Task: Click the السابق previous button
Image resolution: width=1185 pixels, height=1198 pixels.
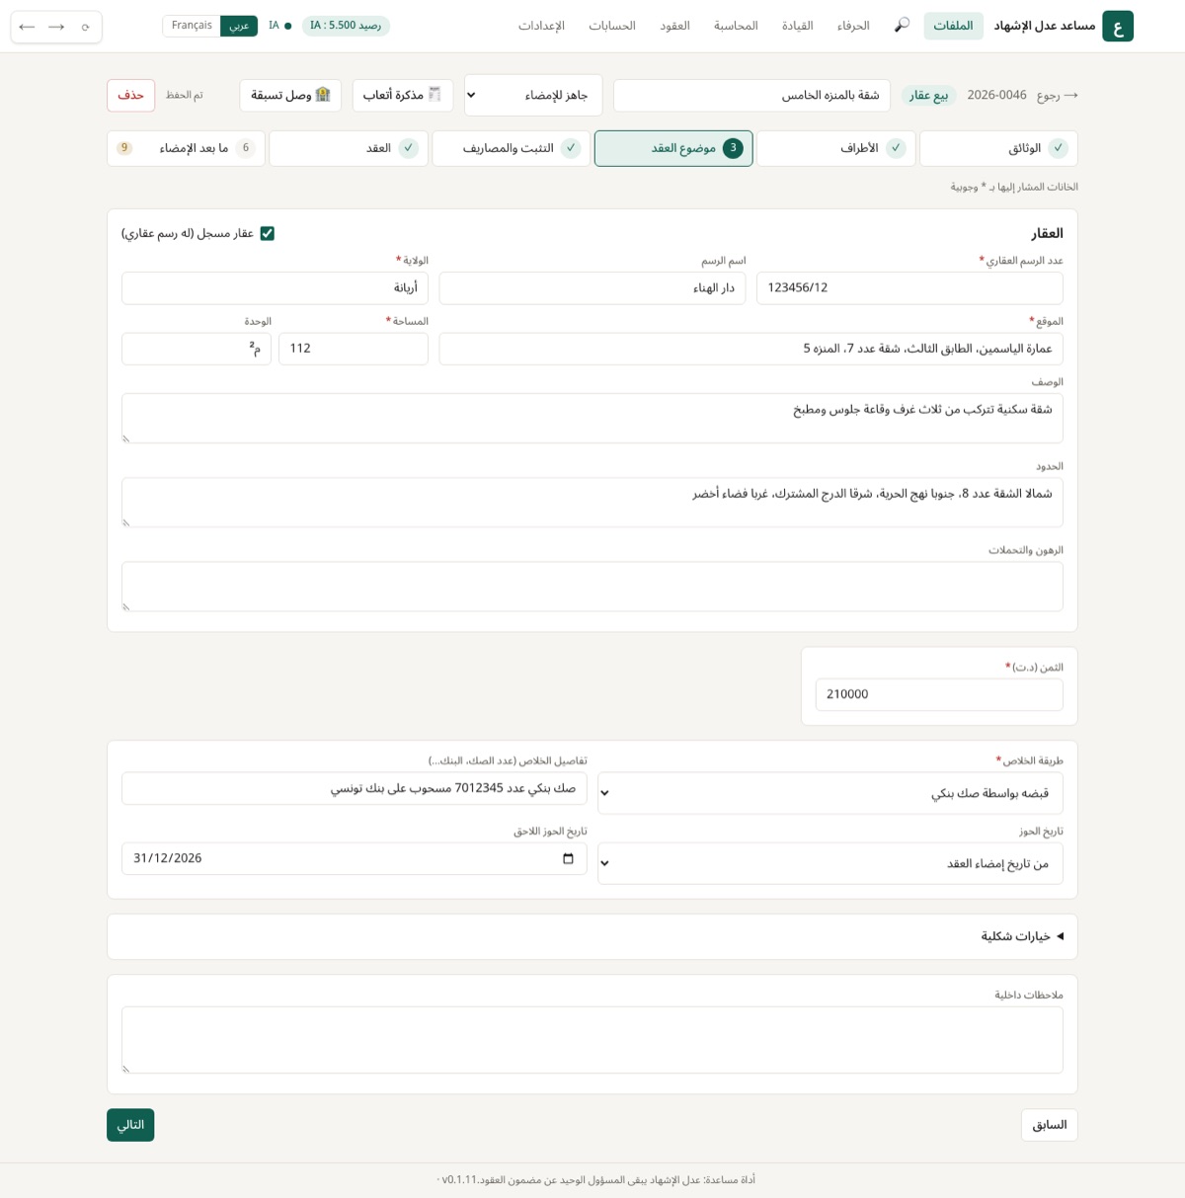Action: 1049,1125
